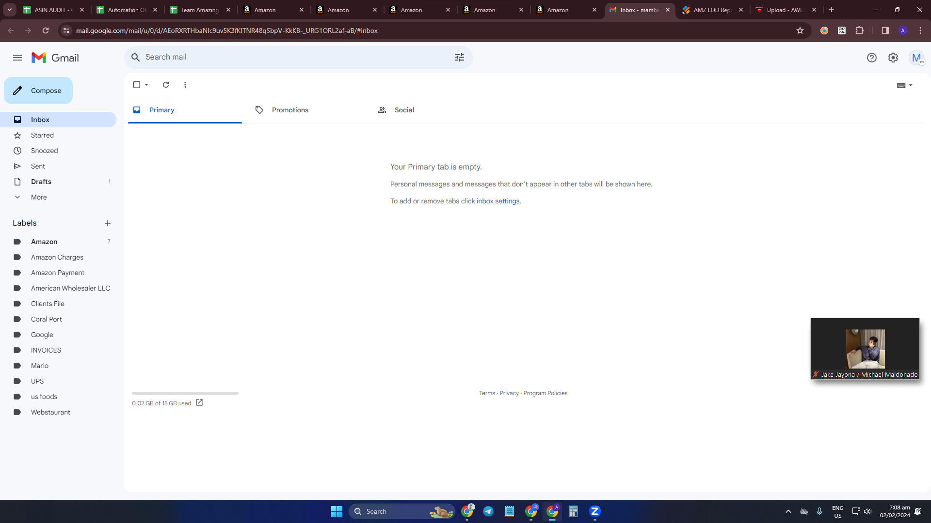
Task: Switch to the Primary tab
Action: click(x=185, y=110)
